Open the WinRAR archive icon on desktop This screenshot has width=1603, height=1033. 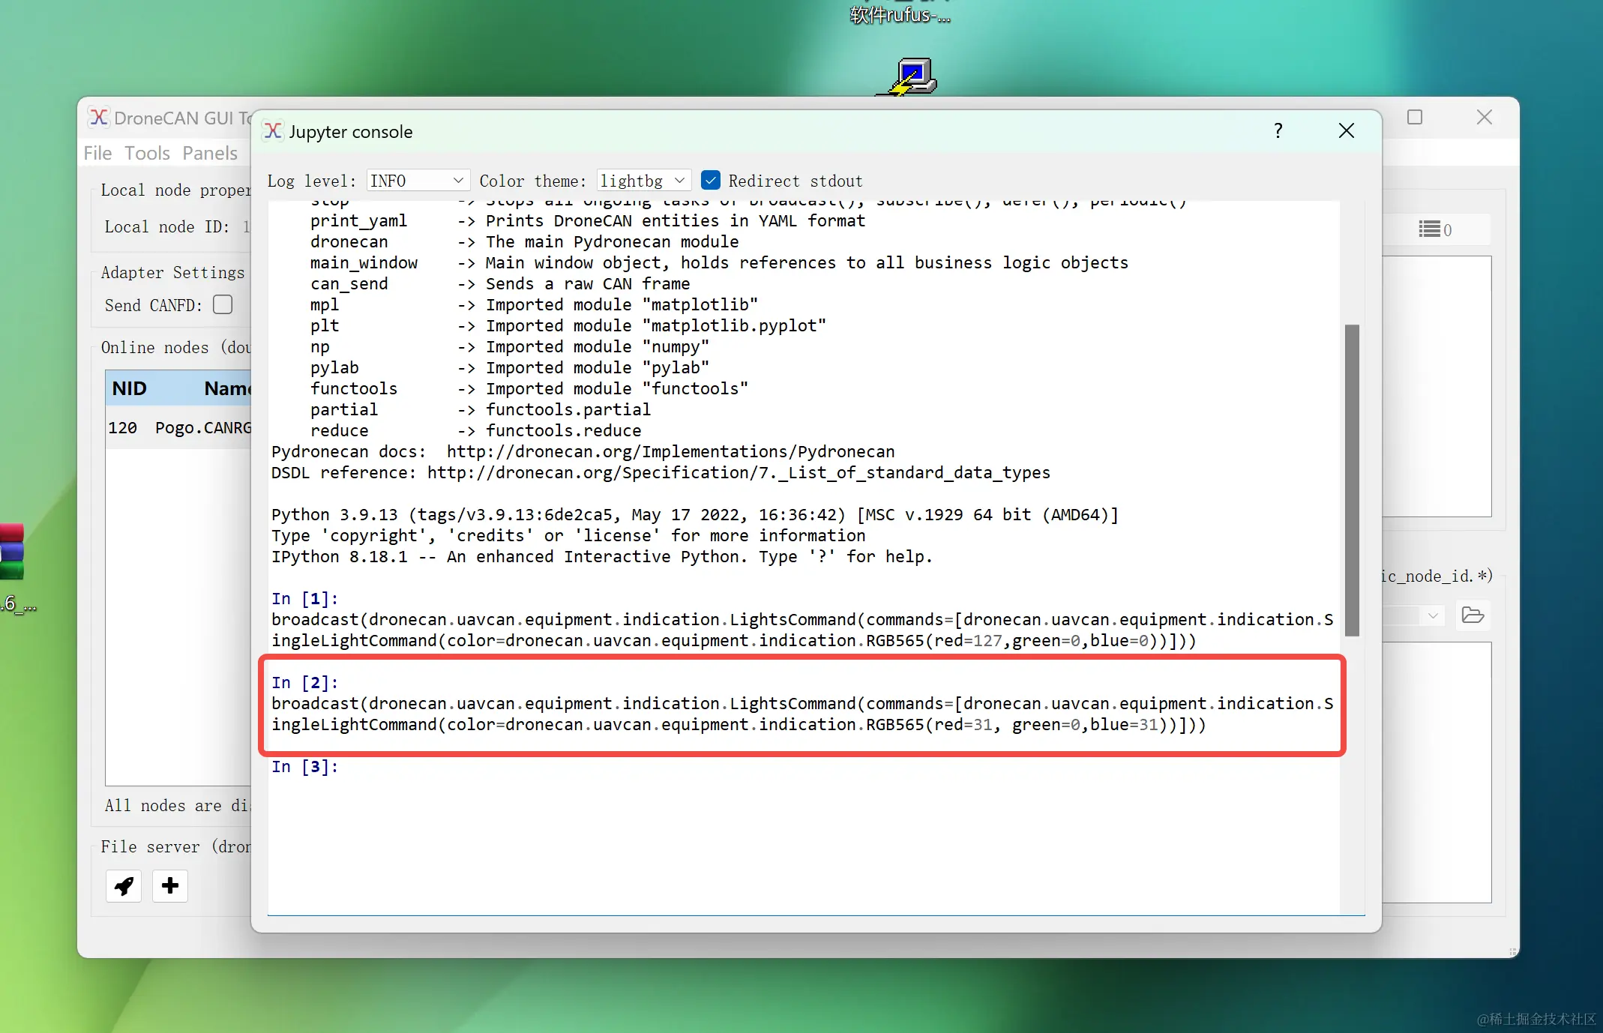12,552
